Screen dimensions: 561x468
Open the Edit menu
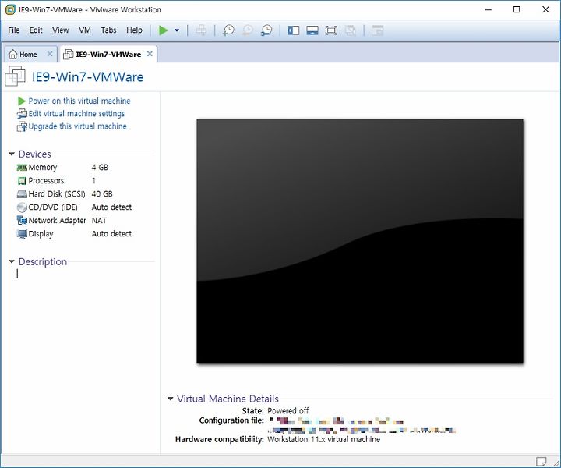click(36, 30)
